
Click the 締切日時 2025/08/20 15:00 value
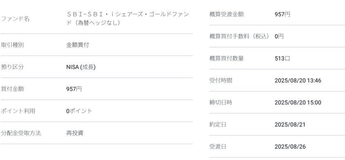[x=298, y=102]
